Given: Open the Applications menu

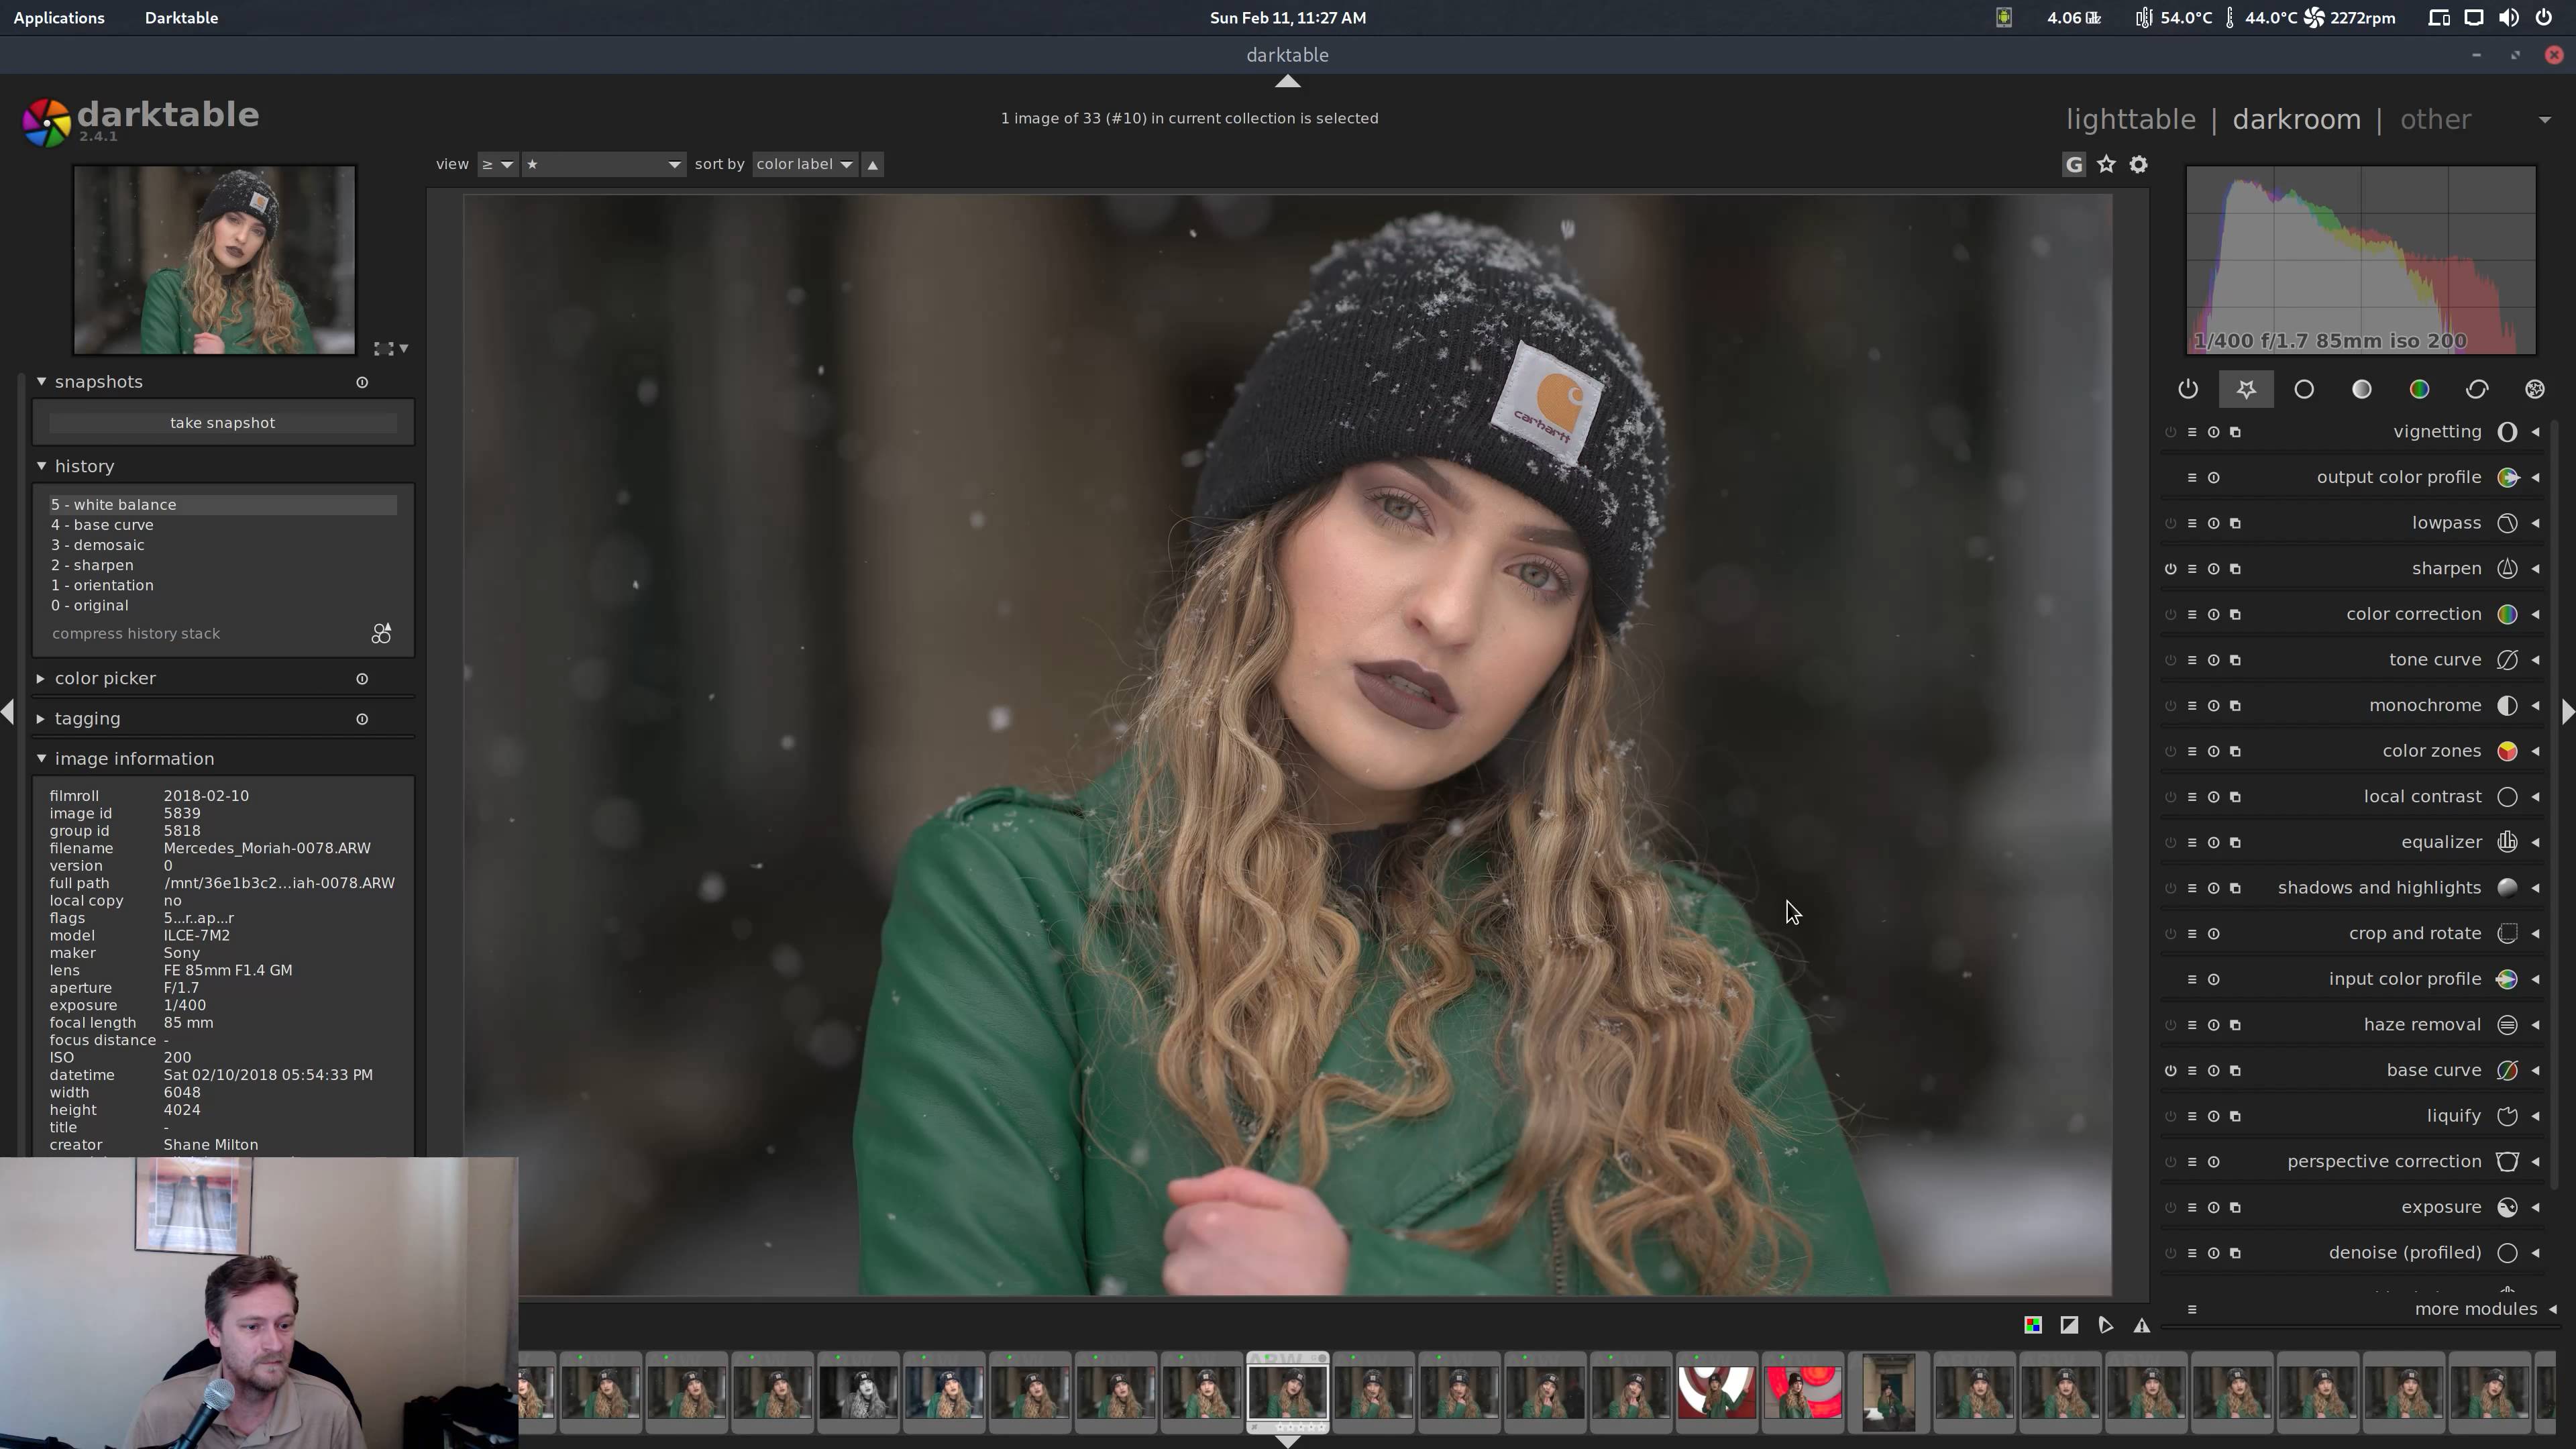Looking at the screenshot, I should [59, 18].
